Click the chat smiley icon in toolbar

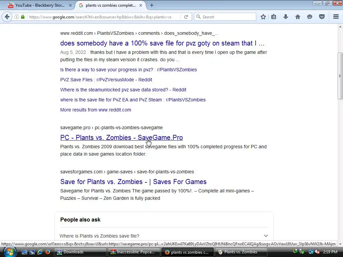(x=310, y=17)
